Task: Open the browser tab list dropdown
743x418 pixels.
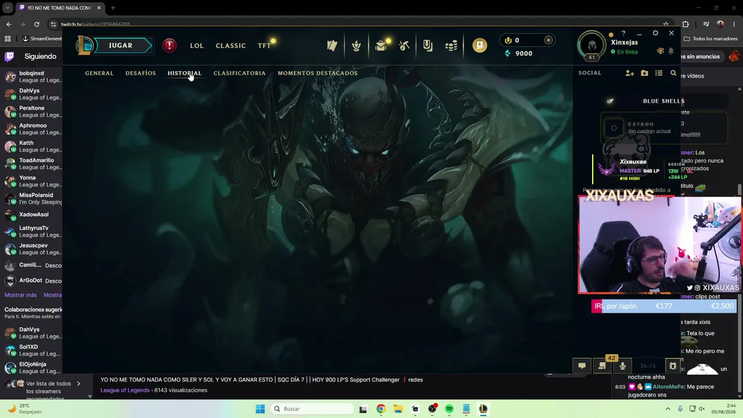Action: [x=8, y=8]
